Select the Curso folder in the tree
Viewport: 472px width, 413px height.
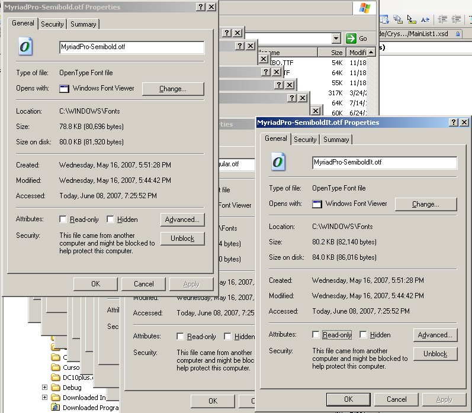(x=71, y=367)
